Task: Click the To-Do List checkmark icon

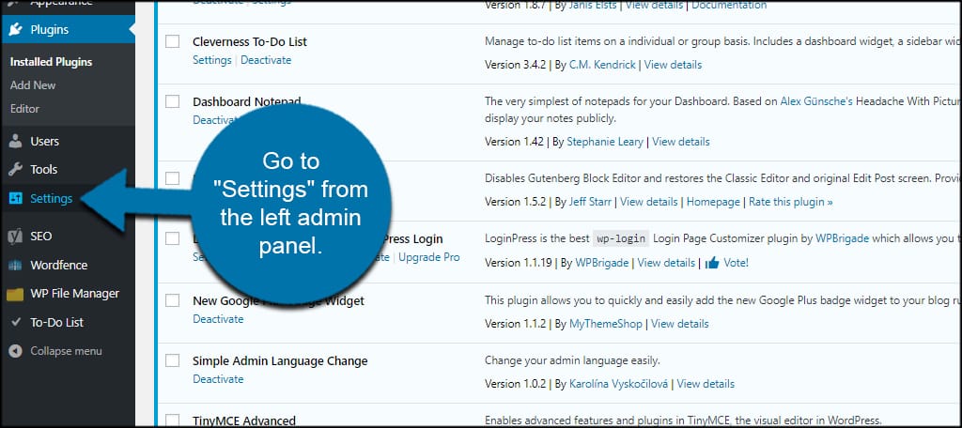Action: pyautogui.click(x=16, y=323)
